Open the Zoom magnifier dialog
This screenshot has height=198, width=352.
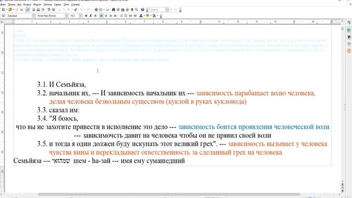coord(136,10)
